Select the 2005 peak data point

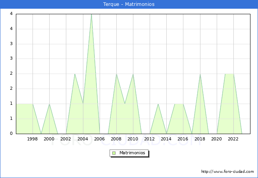[91, 14]
